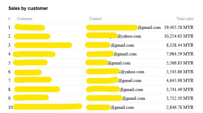Select the 4,645.98 MYR sales amount
Viewport: 203px width, 113px height.
point(180,81)
